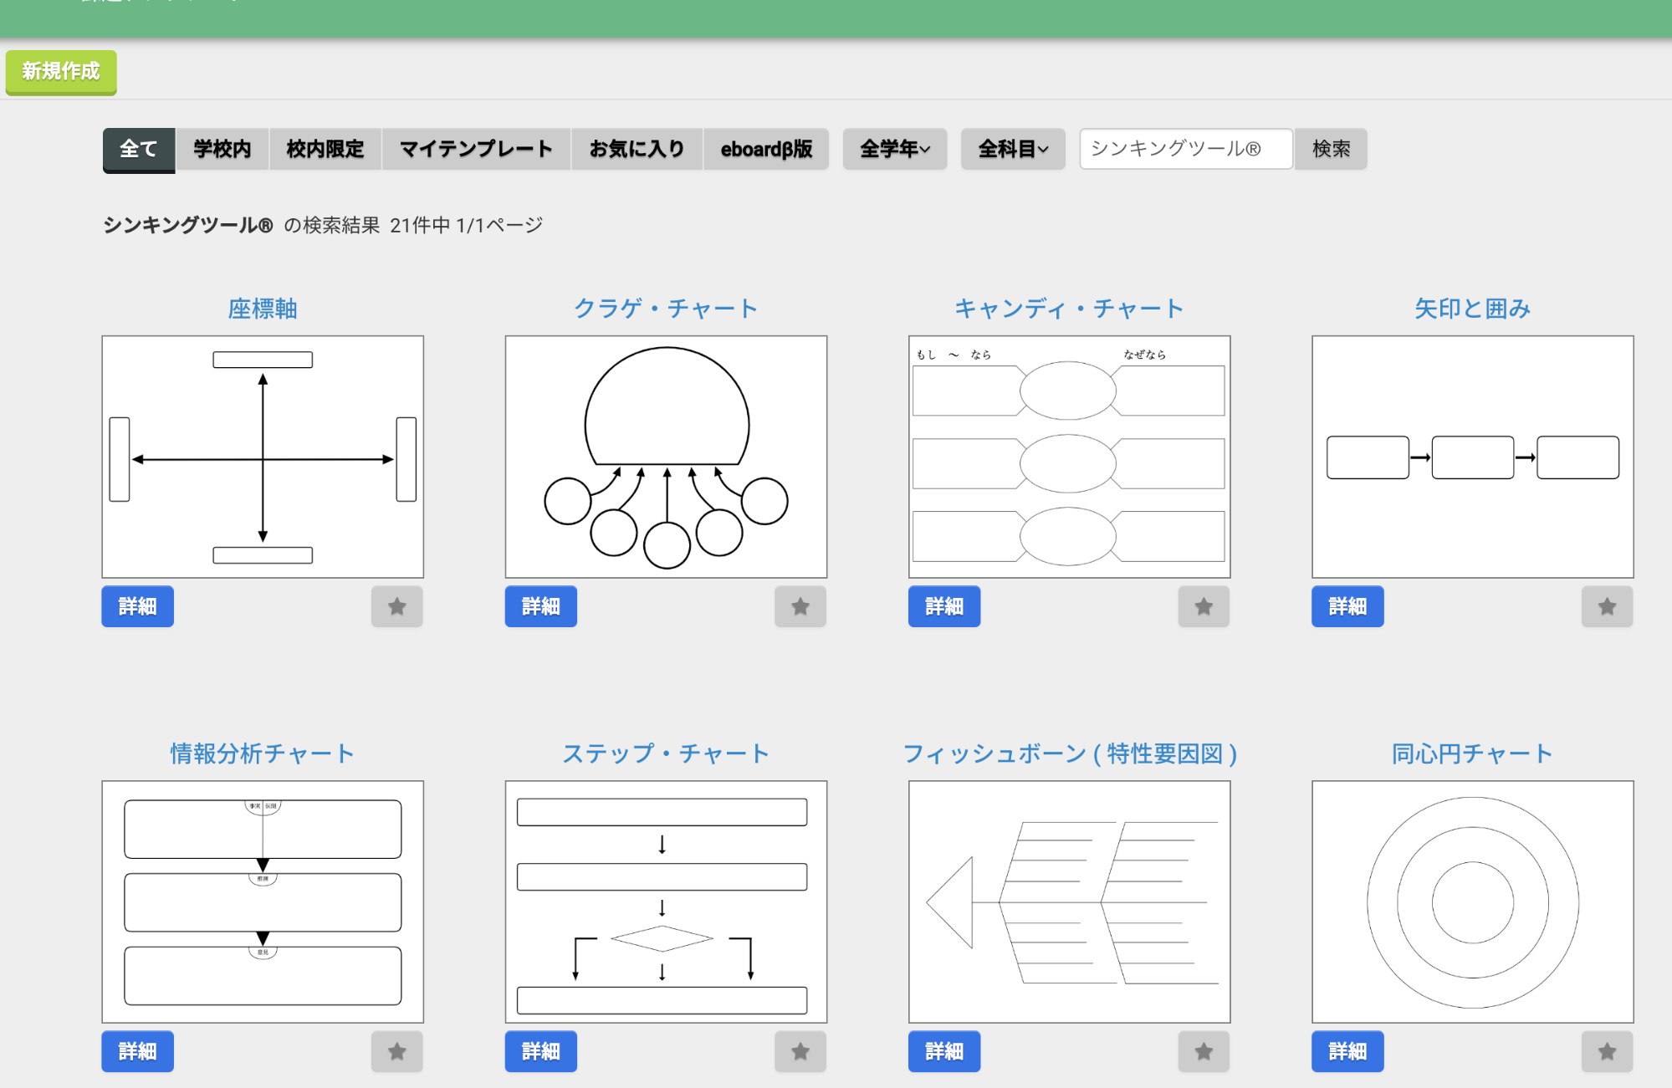Viewport: 1672px width, 1088px height.
Task: Favorite the ステップ・チャート template
Action: tap(800, 1051)
